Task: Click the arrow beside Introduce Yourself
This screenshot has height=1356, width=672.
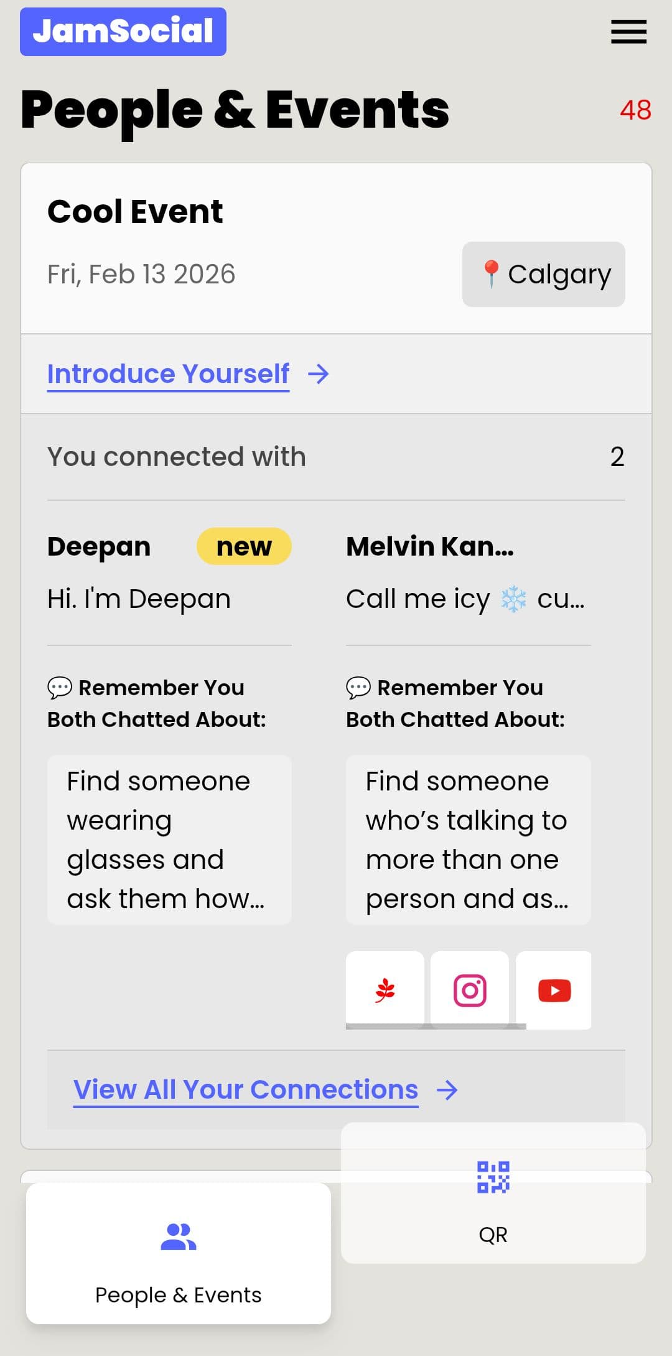Action: tap(319, 374)
